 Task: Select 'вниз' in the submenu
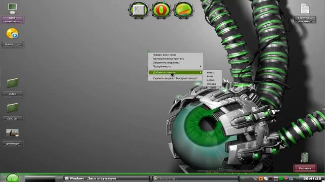[x=212, y=76]
